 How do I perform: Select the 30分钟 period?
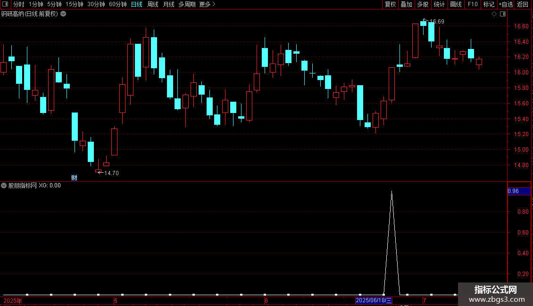pyautogui.click(x=96, y=4)
